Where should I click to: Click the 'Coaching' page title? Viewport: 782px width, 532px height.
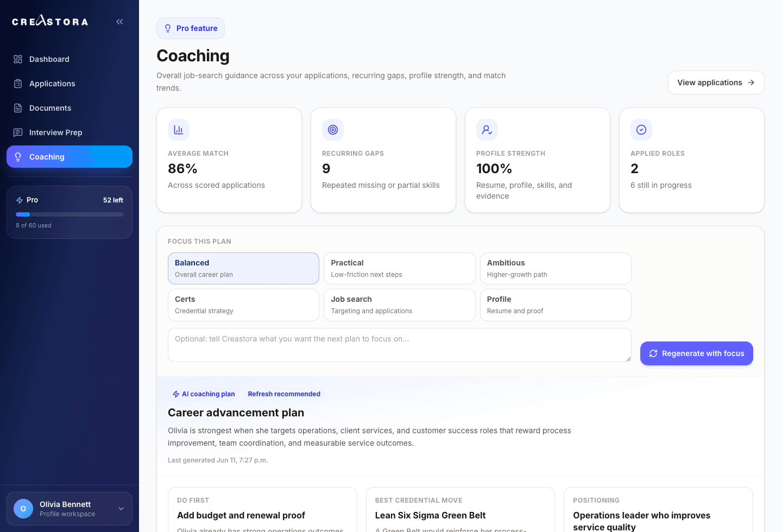click(193, 55)
